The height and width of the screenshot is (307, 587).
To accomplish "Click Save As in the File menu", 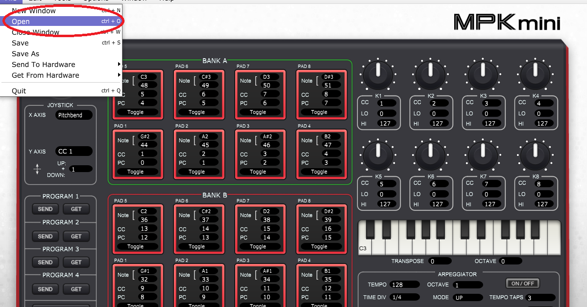I will point(25,53).
